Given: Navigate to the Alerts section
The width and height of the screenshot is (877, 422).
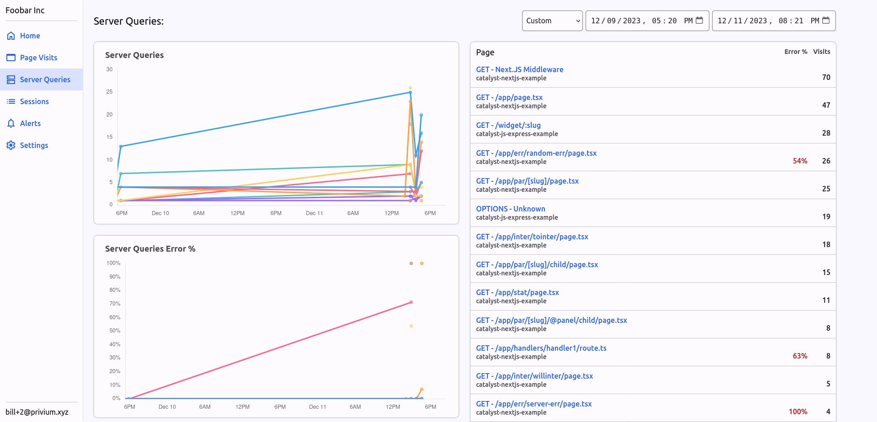Looking at the screenshot, I should pyautogui.click(x=30, y=123).
